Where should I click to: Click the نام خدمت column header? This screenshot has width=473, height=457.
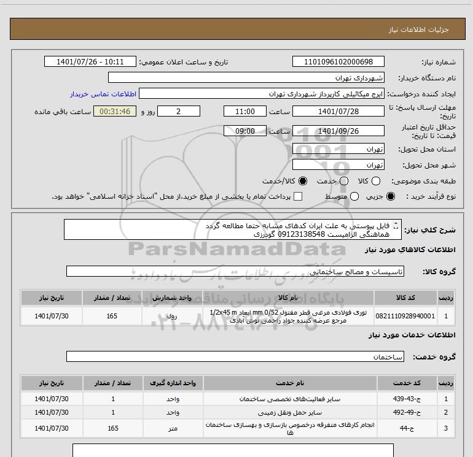[290, 383]
